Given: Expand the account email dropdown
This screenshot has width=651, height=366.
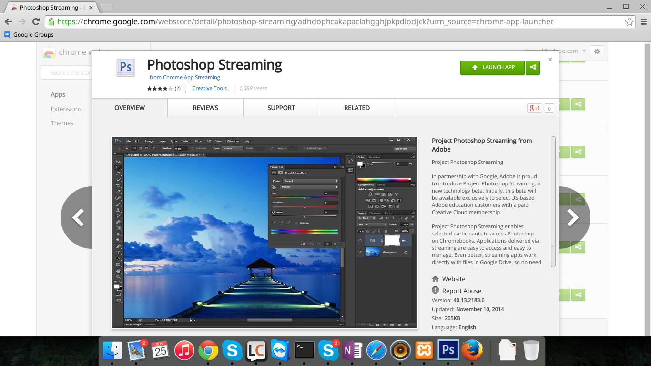Looking at the screenshot, I should pyautogui.click(x=584, y=51).
